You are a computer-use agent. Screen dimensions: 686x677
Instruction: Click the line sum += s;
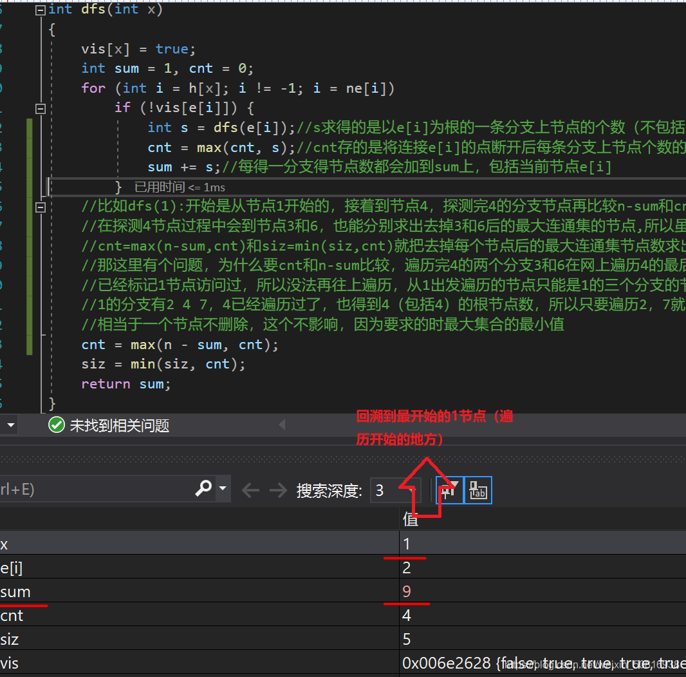184,167
